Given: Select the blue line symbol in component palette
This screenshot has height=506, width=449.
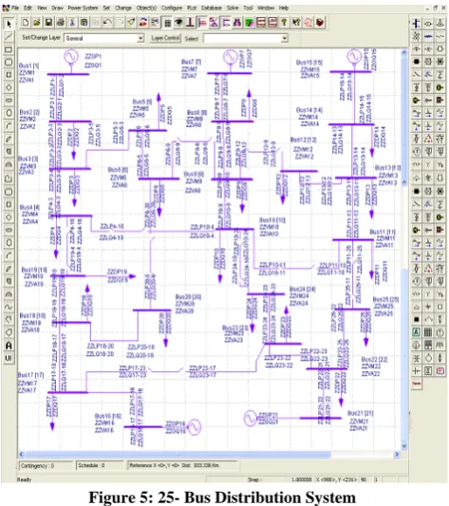Looking at the screenshot, I should click(x=428, y=36).
